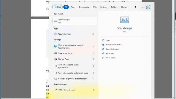Click the Taskbar settings icon
Screen dimensions: 176x99
(56, 53)
